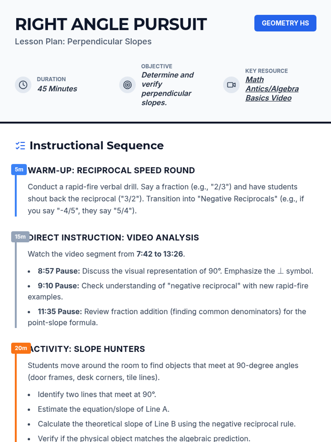Select the 5m warm-up time badge
The width and height of the screenshot is (331, 442).
19,169
